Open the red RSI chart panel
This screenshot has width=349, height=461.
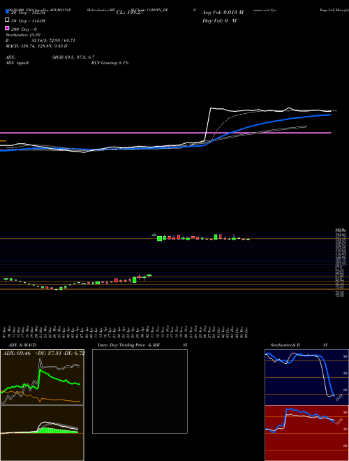[306, 433]
